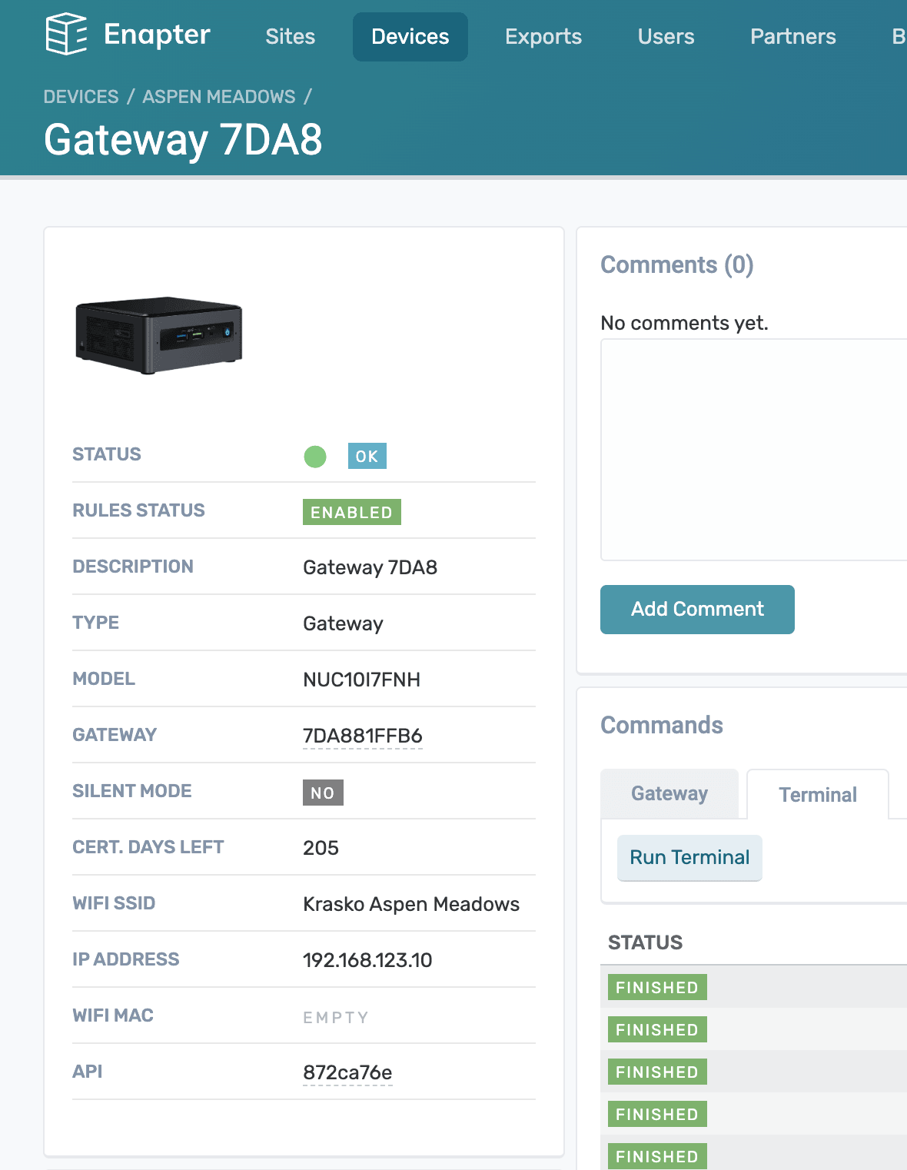Open the 7DA881FFB6 gateway link
This screenshot has height=1170, width=907.
click(x=363, y=735)
